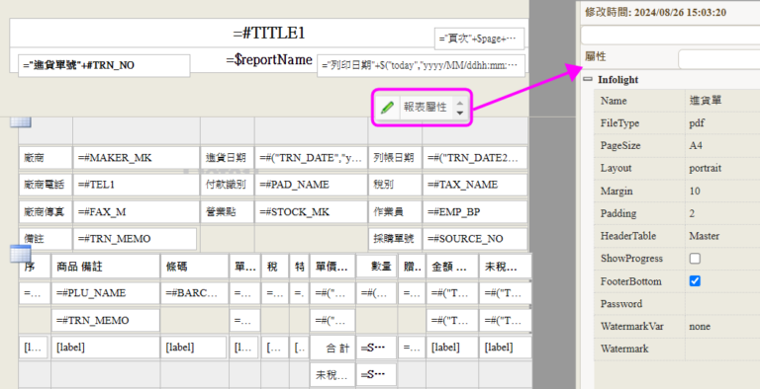
Task: Click the =#TAX_NAME cell
Action: tap(475, 185)
